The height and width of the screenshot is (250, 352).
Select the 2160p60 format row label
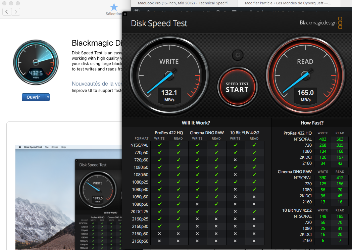(x=140, y=241)
